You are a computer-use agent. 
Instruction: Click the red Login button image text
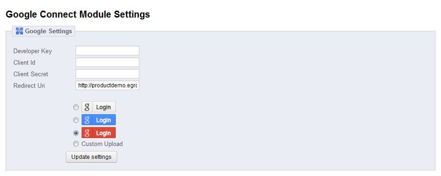point(103,133)
